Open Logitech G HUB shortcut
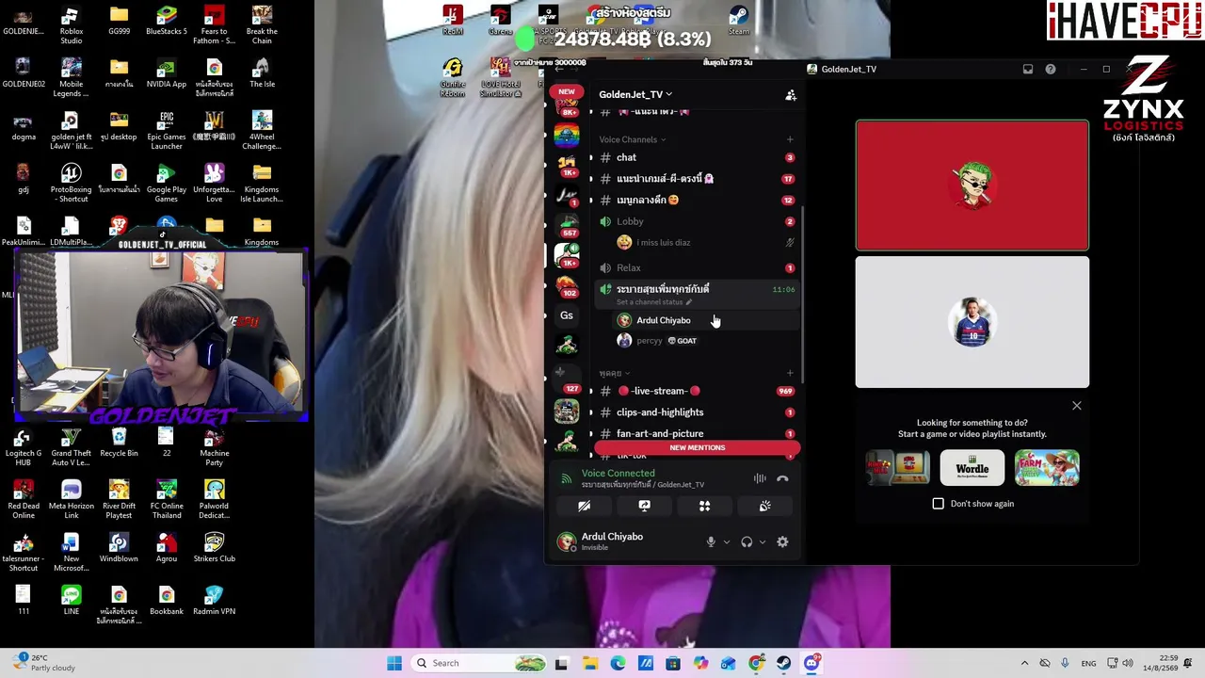Screen dimensions: 1205x678 click(24, 447)
